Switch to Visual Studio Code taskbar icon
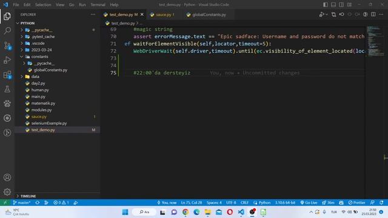 241,212
